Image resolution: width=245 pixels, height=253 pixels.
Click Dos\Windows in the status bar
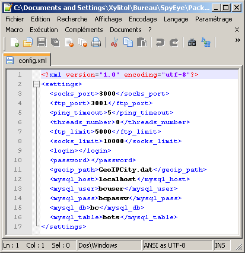pyautogui.click(x=109, y=245)
